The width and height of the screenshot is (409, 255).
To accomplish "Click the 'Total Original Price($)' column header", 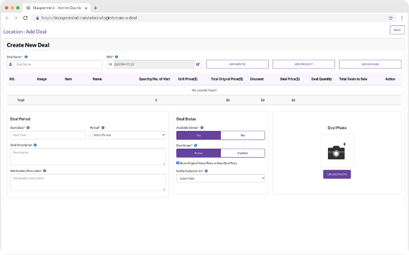I will click(226, 79).
